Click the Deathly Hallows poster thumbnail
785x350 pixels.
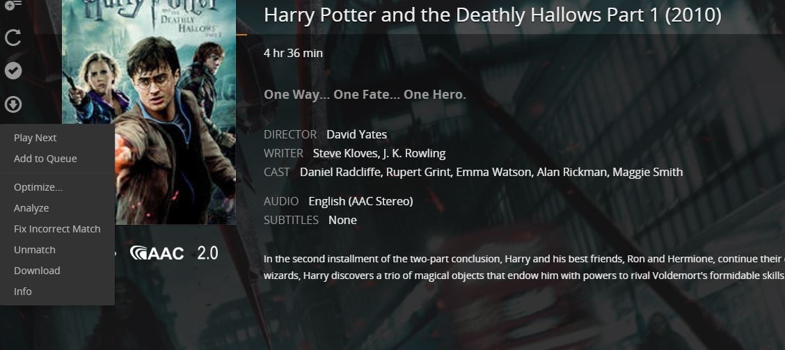(x=149, y=112)
